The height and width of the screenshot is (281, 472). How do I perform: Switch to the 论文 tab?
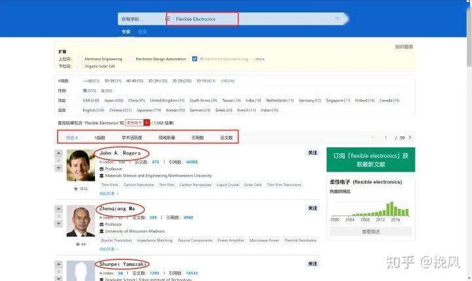coord(142,31)
